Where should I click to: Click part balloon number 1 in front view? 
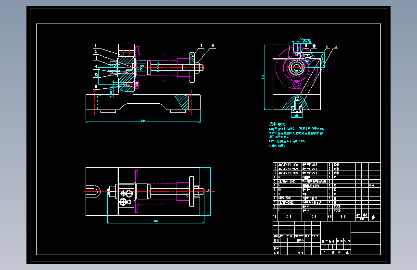pyautogui.click(x=96, y=46)
